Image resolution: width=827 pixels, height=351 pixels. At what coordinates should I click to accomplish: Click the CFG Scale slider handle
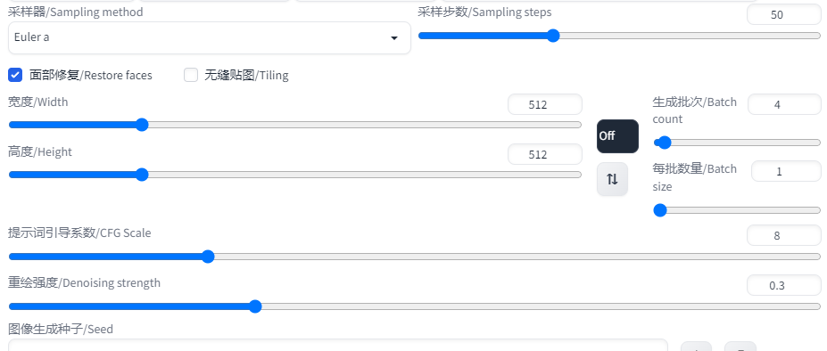(208, 257)
